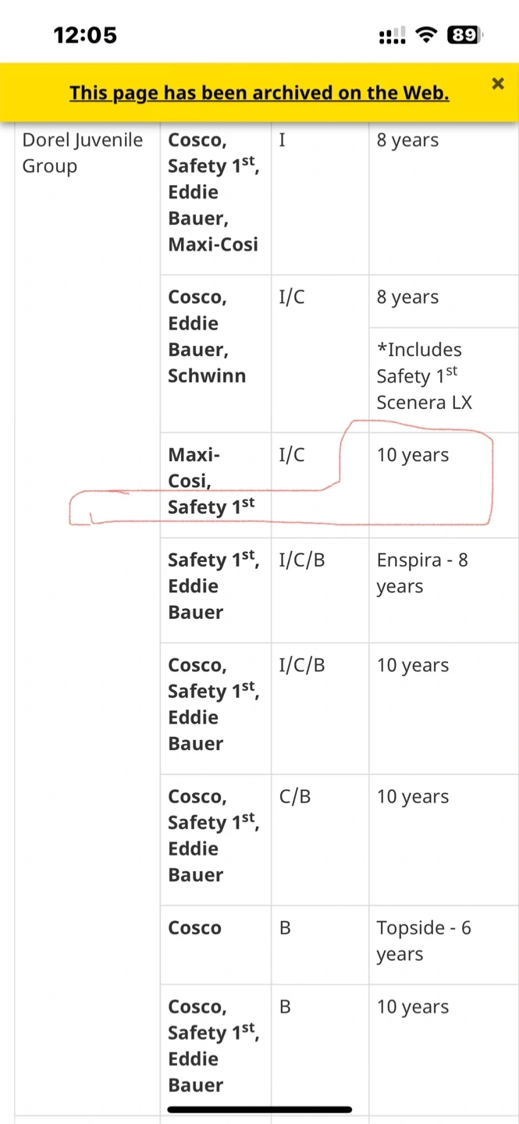Select the circled "10 years" cell

pos(413,456)
